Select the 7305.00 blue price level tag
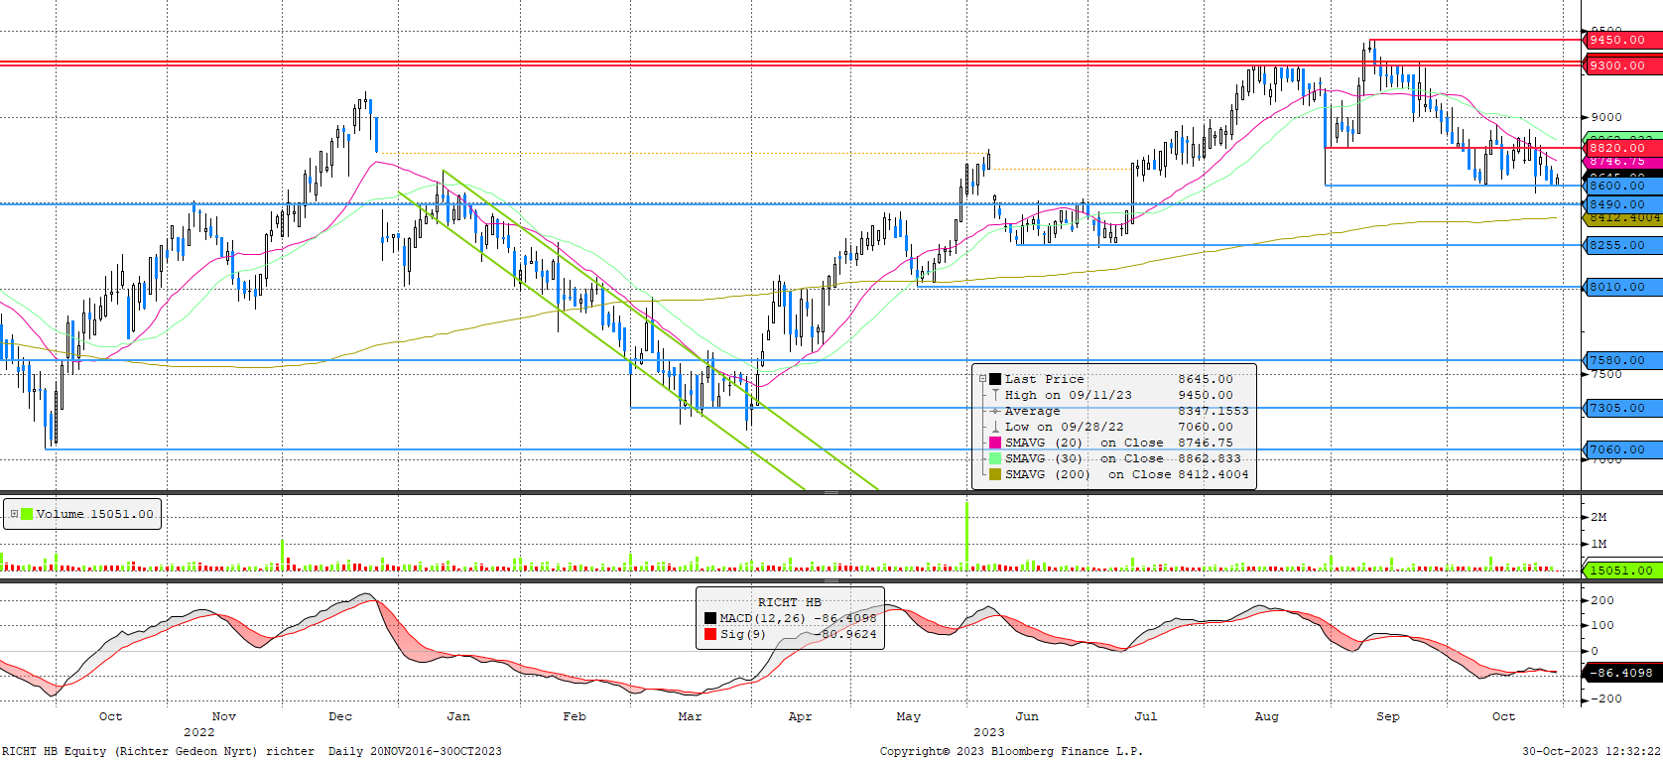 tap(1621, 408)
